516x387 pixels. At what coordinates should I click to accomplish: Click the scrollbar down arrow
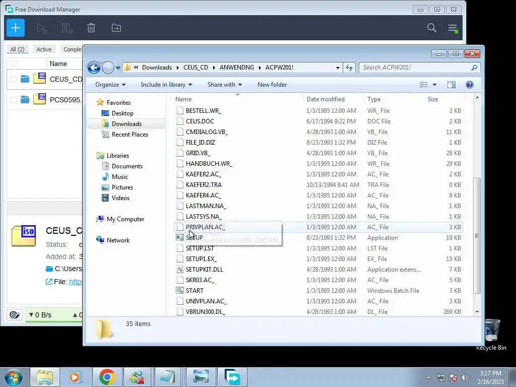[477, 311]
